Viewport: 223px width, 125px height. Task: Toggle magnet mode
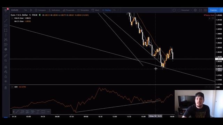[6, 67]
